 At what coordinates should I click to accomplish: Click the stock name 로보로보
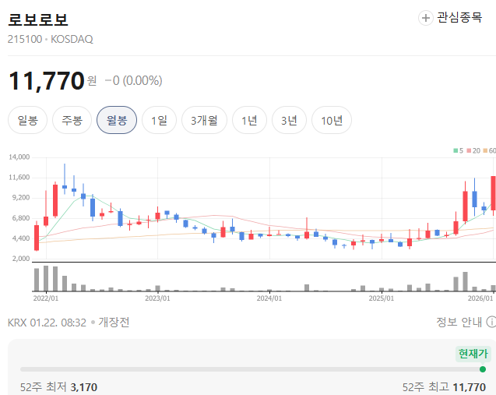[38, 19]
